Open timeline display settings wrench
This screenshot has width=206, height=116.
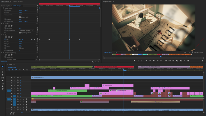(x=24, y=70)
